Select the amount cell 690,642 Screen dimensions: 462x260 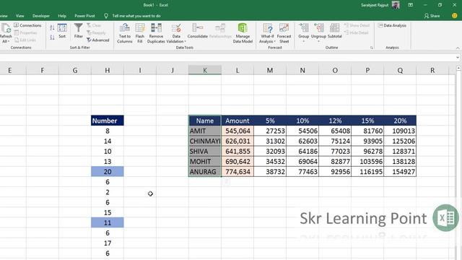tap(237, 162)
